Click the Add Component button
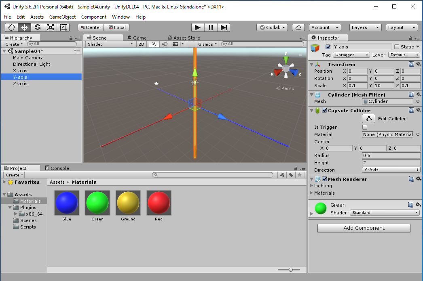 pyautogui.click(x=364, y=228)
